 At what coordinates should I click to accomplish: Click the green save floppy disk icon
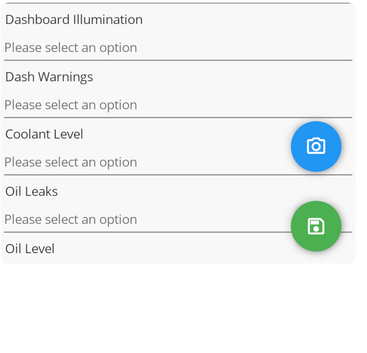pyautogui.click(x=316, y=226)
